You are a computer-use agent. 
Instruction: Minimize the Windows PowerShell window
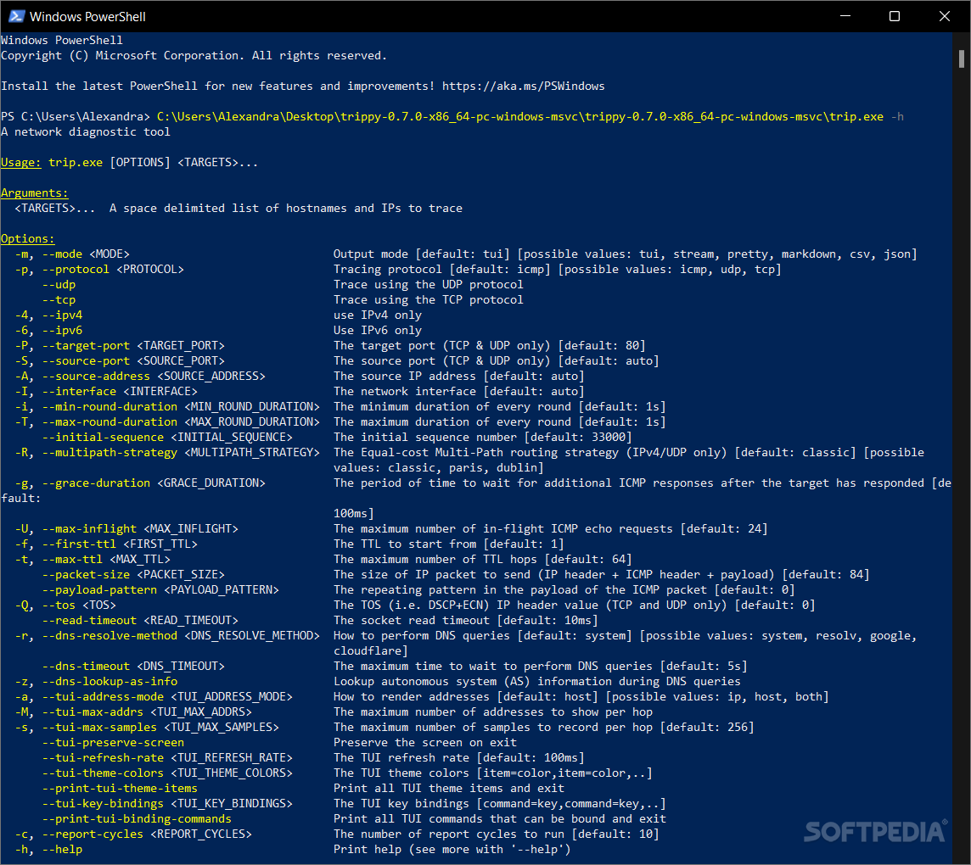[845, 16]
